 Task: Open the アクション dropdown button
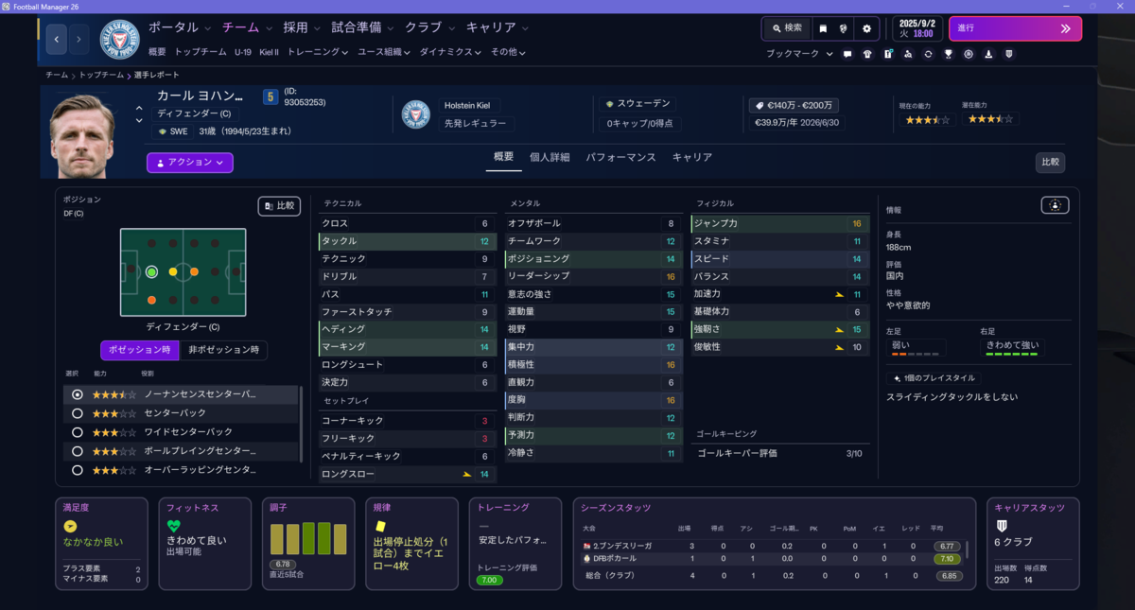[x=190, y=163]
